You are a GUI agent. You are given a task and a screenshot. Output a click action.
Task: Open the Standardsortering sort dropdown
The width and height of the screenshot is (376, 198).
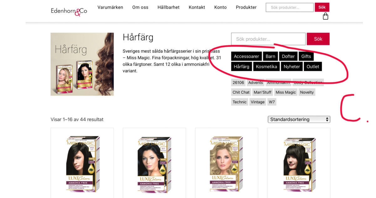(299, 119)
